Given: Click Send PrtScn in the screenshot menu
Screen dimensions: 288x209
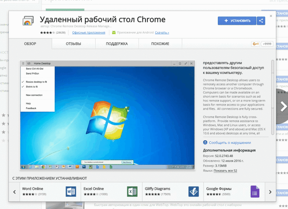Looking at the screenshot, I should point(32,73).
